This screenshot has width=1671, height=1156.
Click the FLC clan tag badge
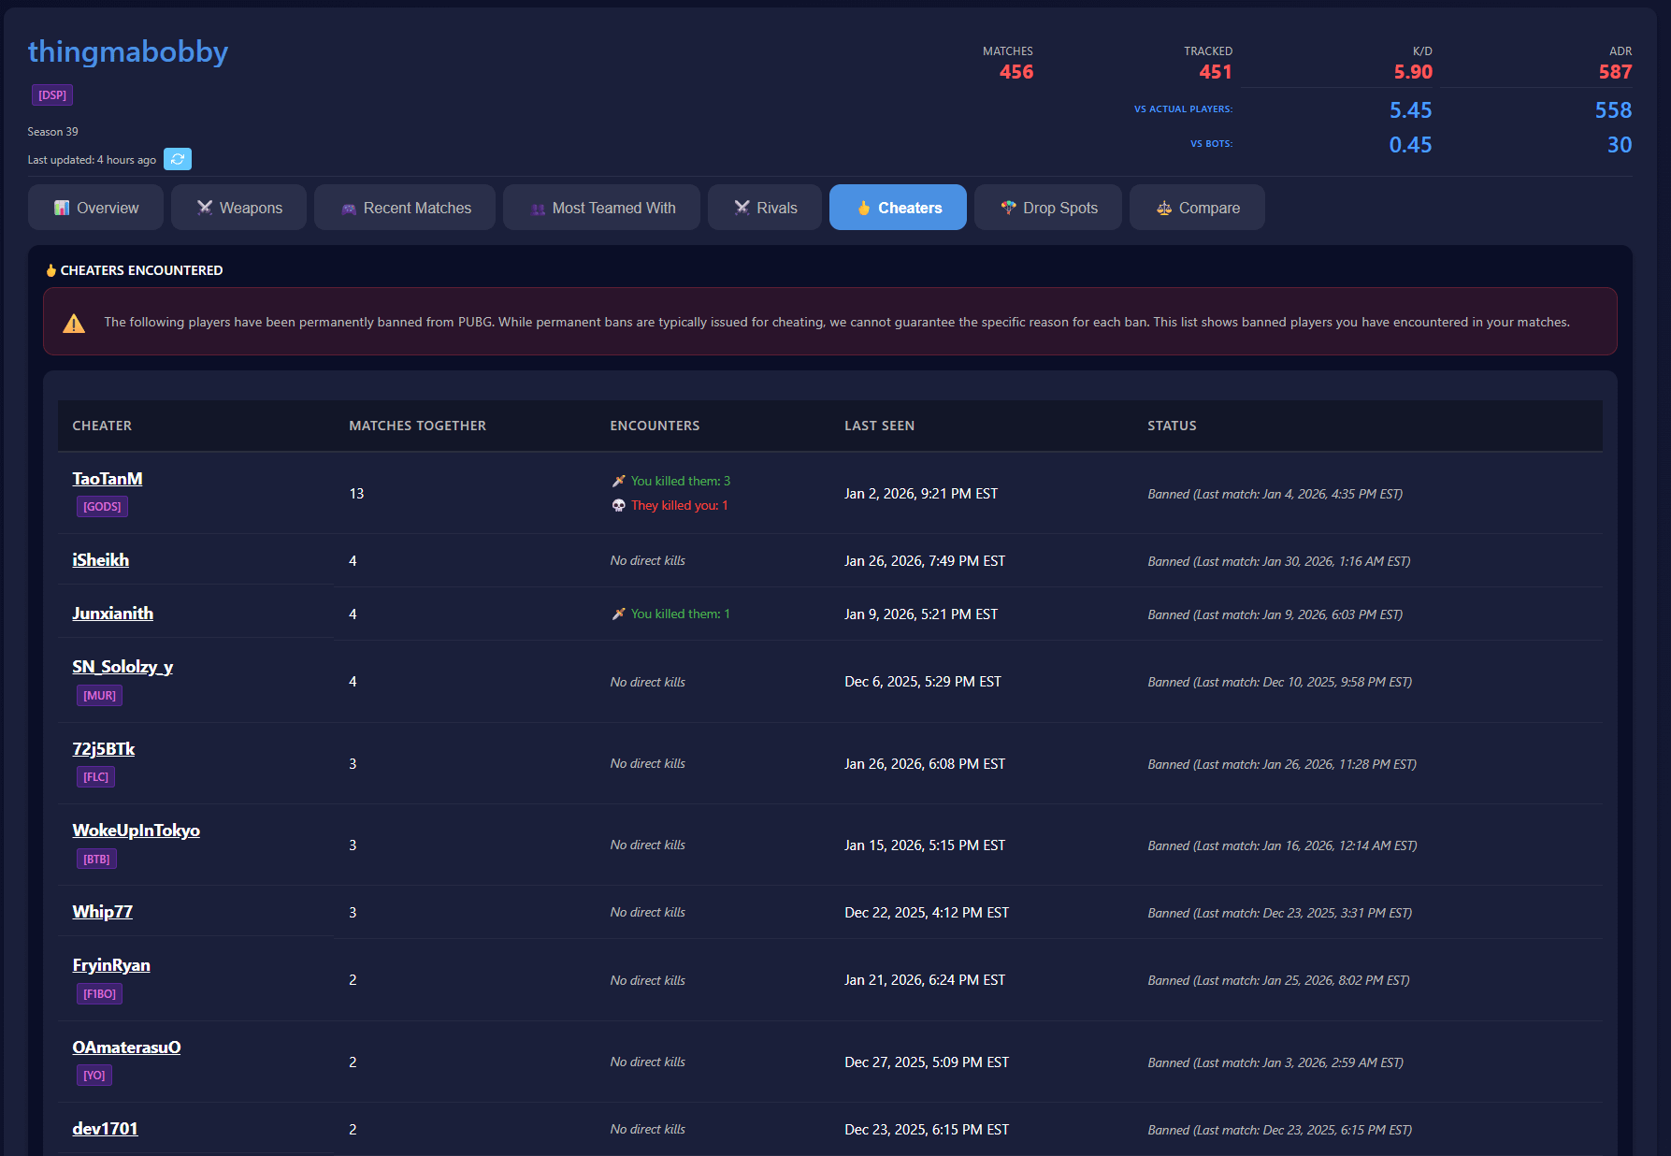[x=95, y=777]
